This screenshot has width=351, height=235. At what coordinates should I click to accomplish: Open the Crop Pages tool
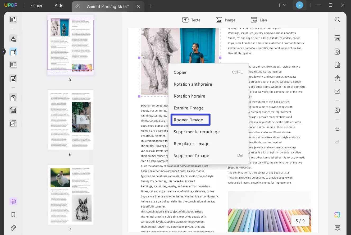(13, 110)
